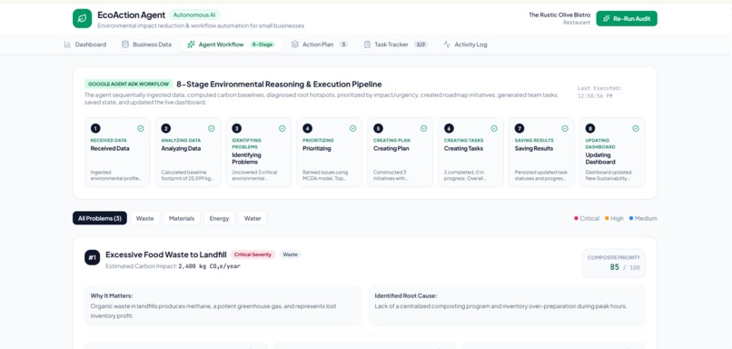
Task: Click the Excessive Food Waste to Landfill title
Action: coord(165,254)
